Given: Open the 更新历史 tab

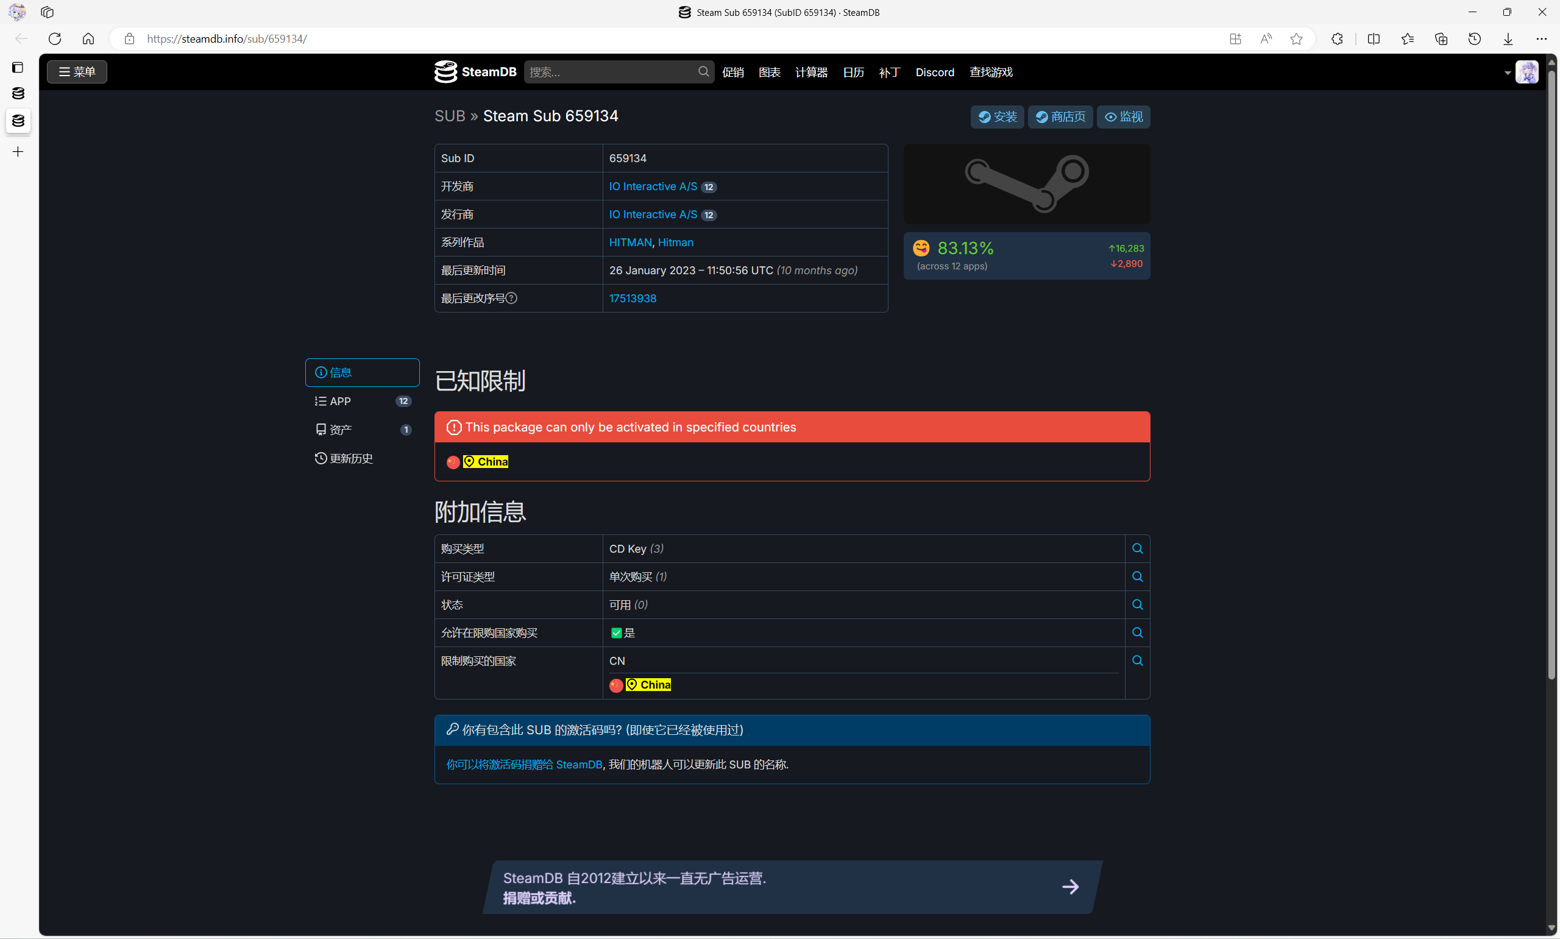Looking at the screenshot, I should point(363,458).
